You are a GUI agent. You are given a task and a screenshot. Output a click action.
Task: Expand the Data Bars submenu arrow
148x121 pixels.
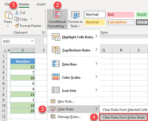[96, 64]
